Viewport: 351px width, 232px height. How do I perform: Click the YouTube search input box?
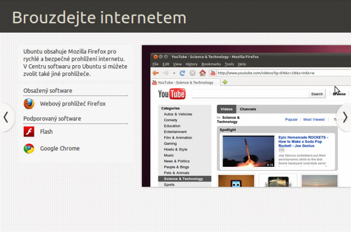[x=250, y=94]
